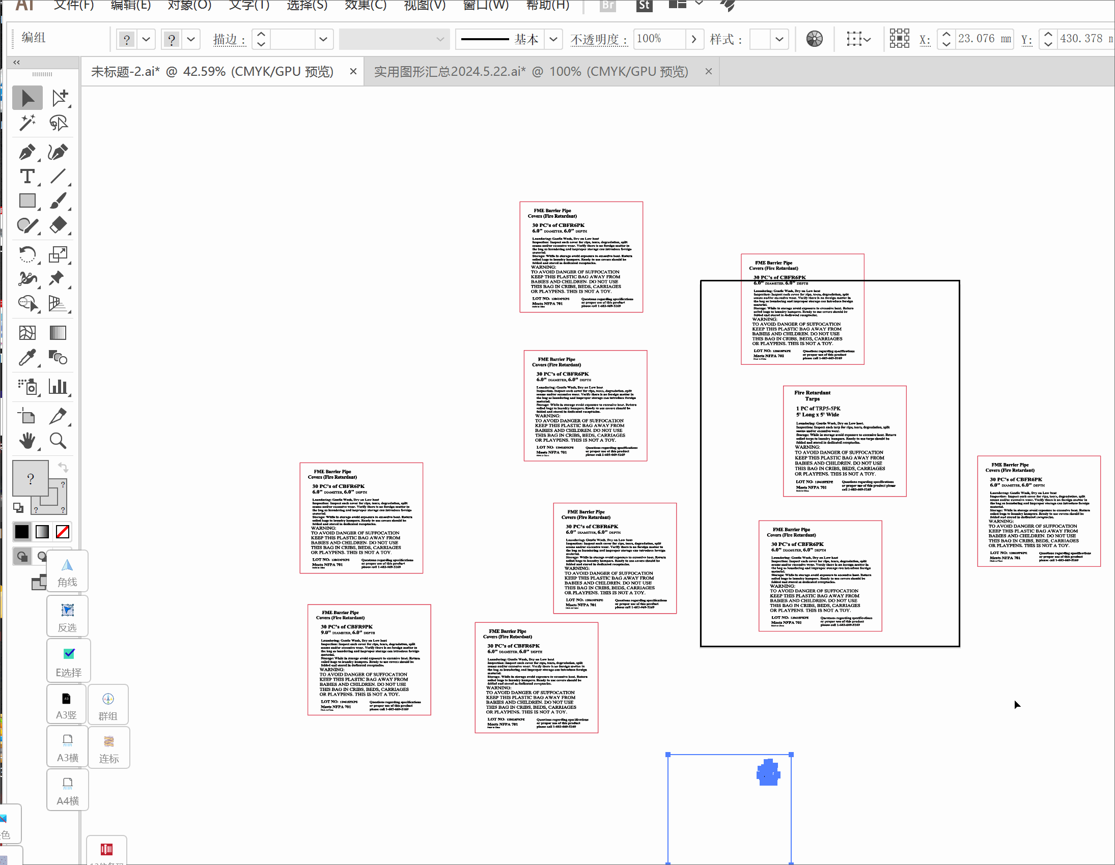Click the X position input field
1115x865 pixels.
984,39
